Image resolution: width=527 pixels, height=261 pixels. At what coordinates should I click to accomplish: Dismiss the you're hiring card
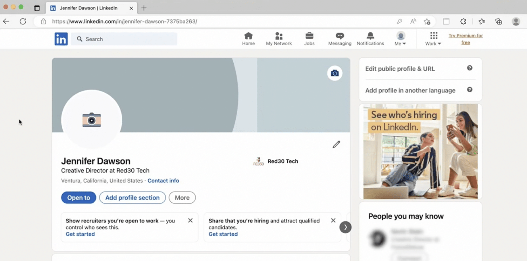coord(333,220)
